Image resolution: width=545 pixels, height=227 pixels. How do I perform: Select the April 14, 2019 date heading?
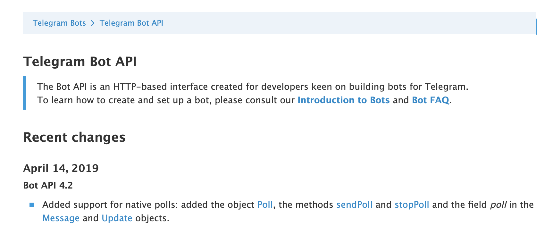pos(61,168)
